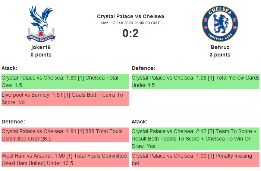Select the Team To Score + Result bet
Viewport: 261px width, 171px height.
(x=195, y=139)
